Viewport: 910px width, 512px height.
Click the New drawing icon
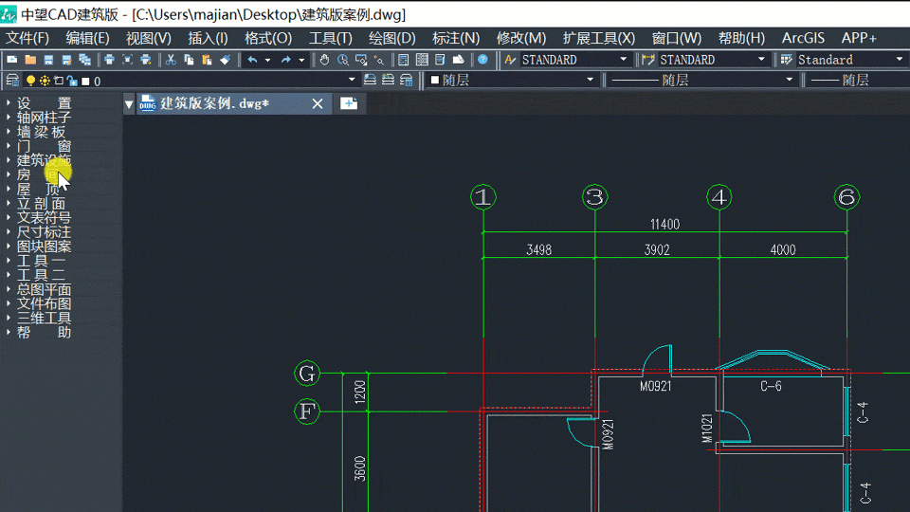coord(12,60)
